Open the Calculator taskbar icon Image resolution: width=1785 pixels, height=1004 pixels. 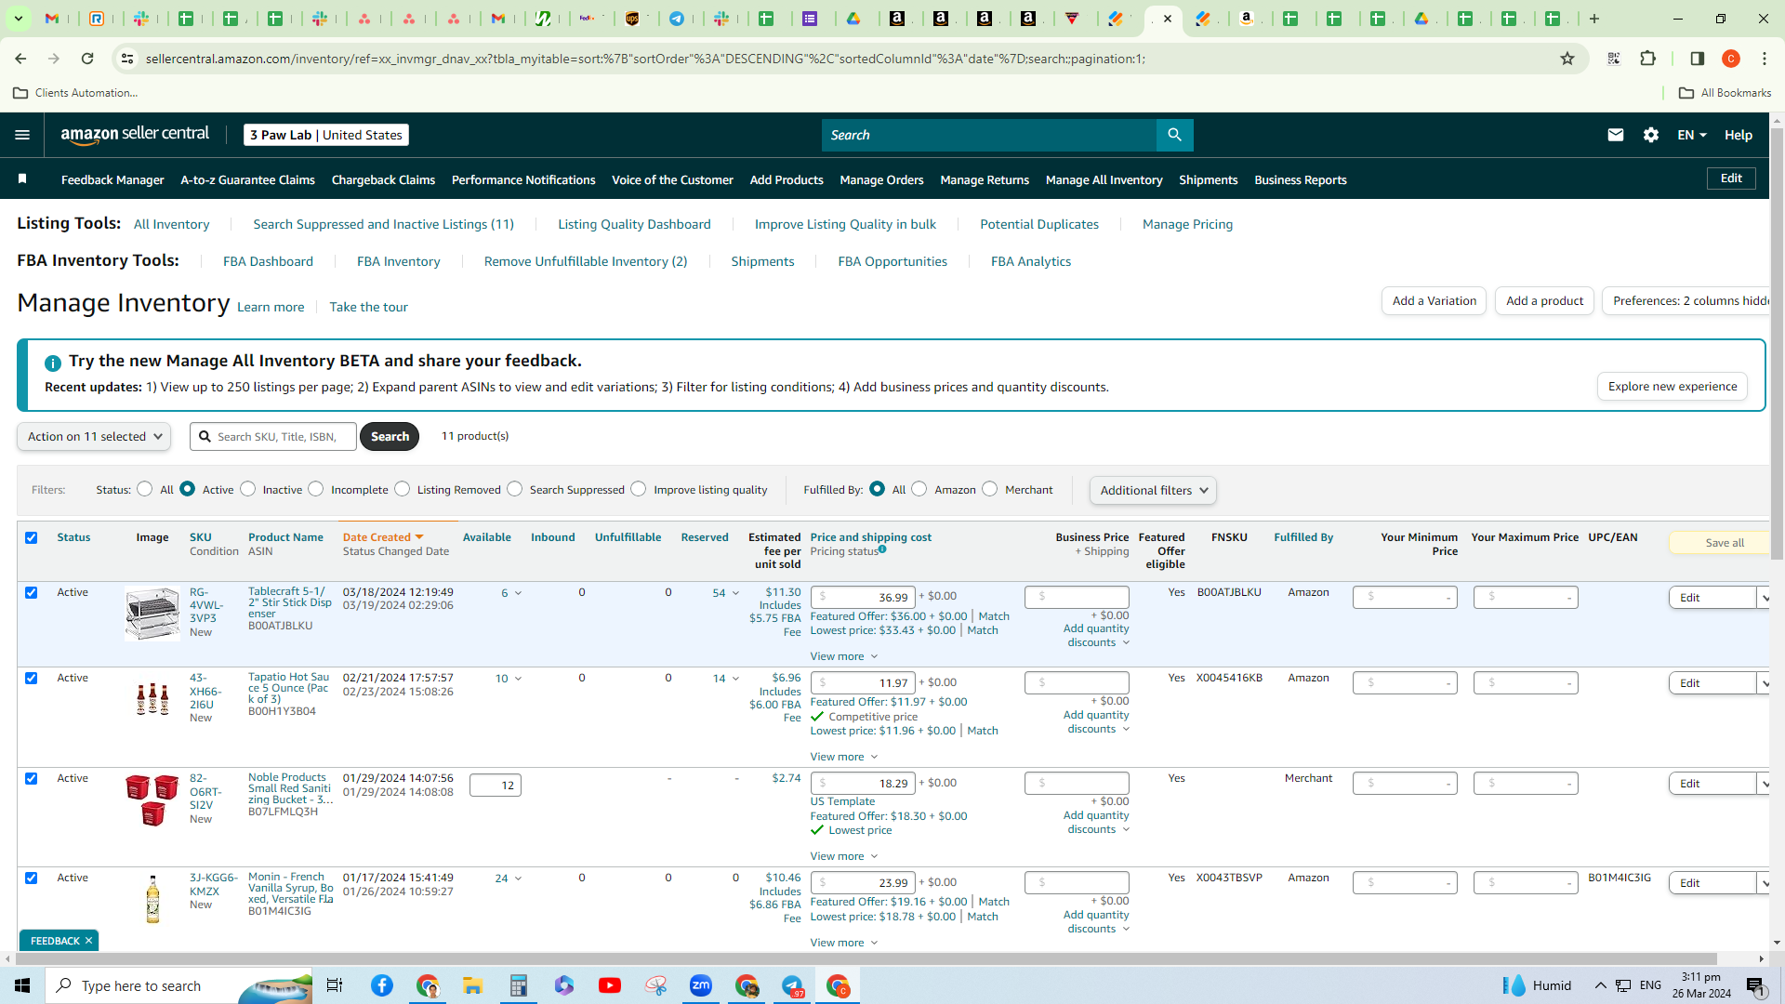519,985
